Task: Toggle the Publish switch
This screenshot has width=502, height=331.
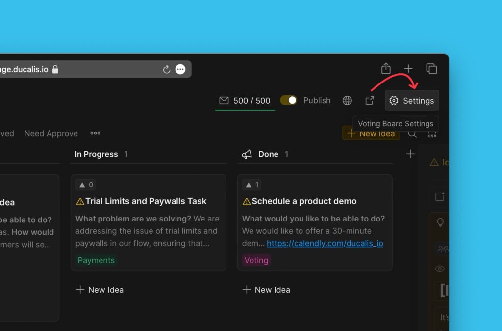Action: tap(289, 100)
